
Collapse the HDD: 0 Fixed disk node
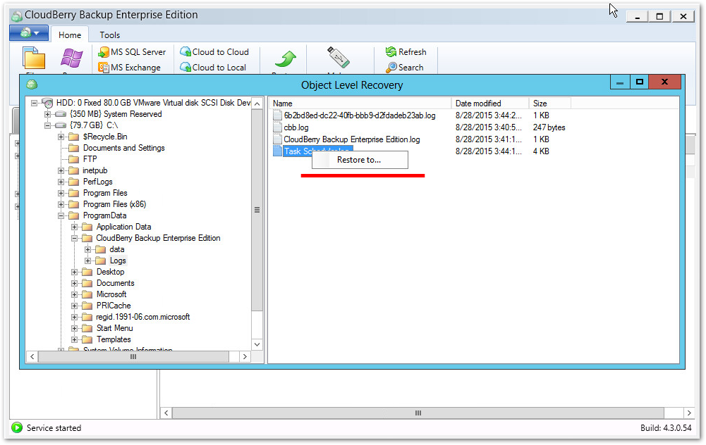[35, 103]
